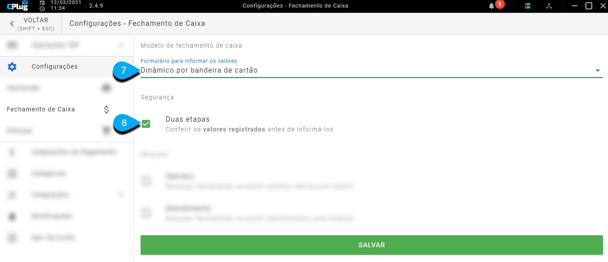Click the CPlug logo in title bar
Viewport: 608px width, 262px height.
click(17, 6)
